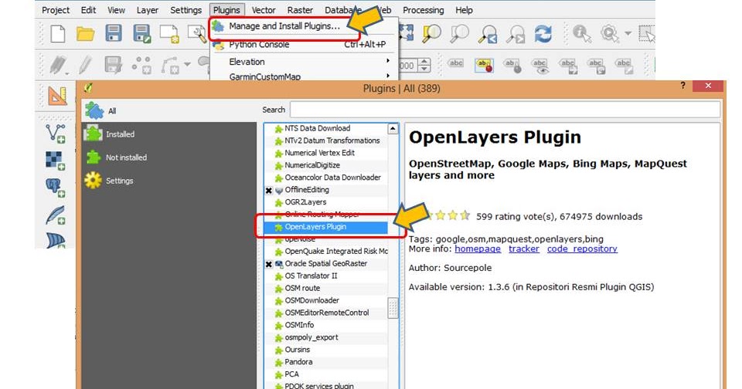Viewport: 742px width, 389px height.
Task: Click the Add Raster Layer checkerboard icon
Action: 56,161
